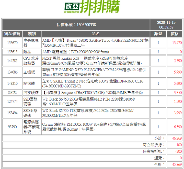Select barcode 143210
This screenshot has width=184, height=169.
[12, 83]
